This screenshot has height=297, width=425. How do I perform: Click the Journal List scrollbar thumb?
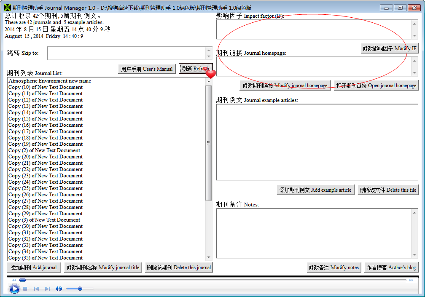point(208,143)
